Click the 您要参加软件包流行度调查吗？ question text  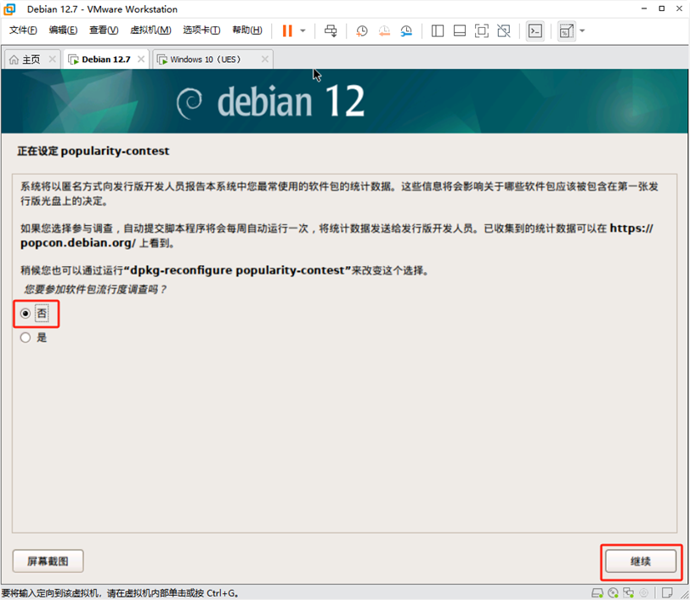95,290
